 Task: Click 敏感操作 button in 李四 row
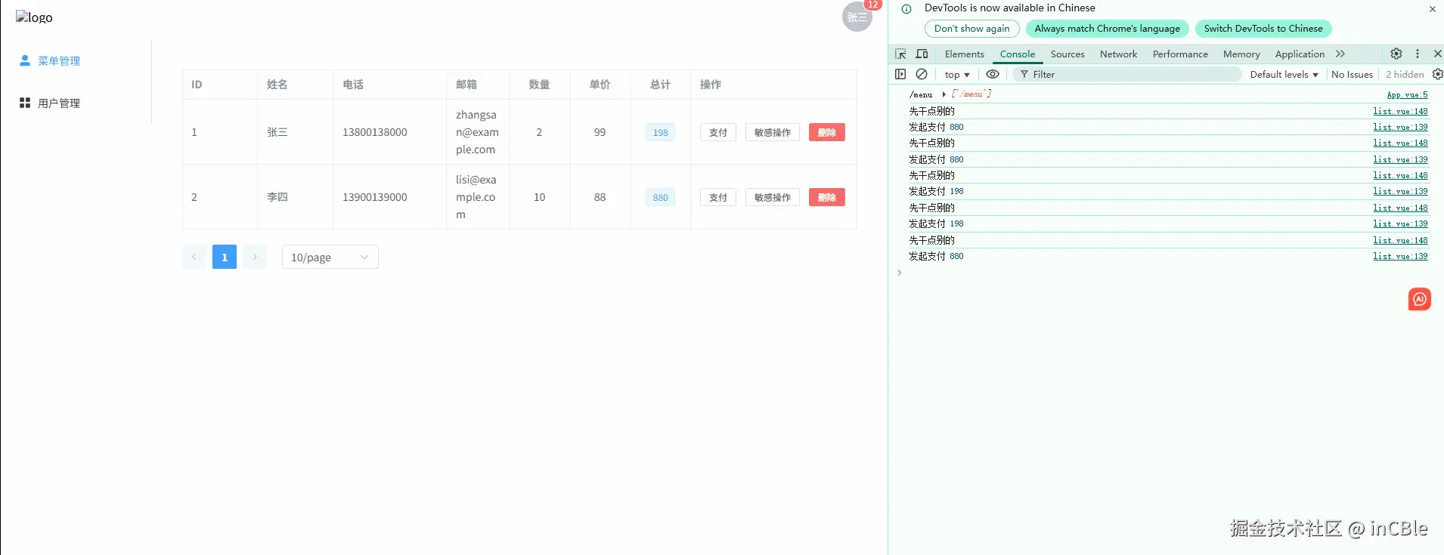(773, 197)
